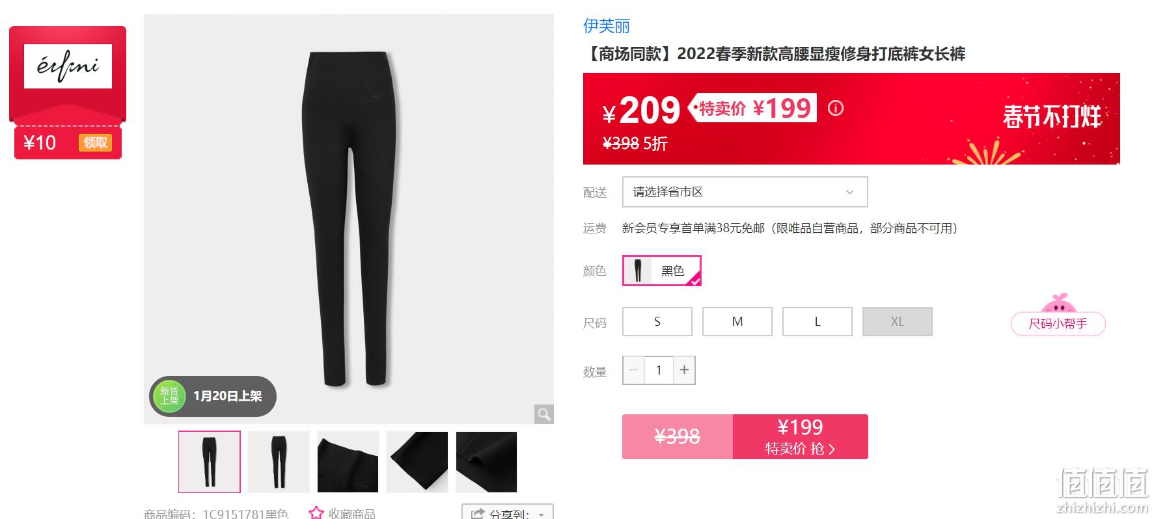
Task: View the waistband close-up thumbnail
Action: point(348,462)
